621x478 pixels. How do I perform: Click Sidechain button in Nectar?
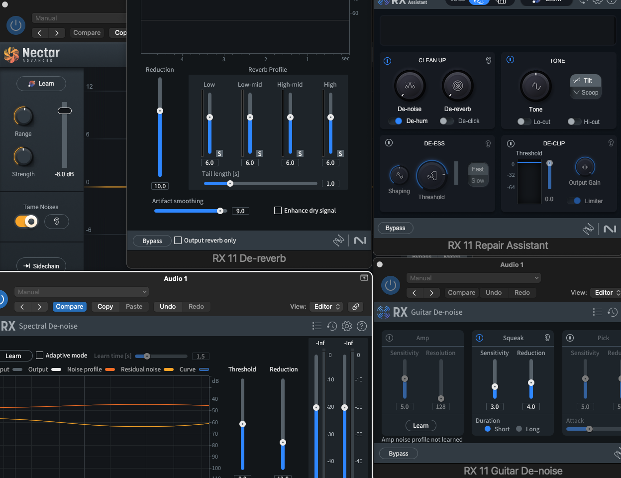(41, 266)
